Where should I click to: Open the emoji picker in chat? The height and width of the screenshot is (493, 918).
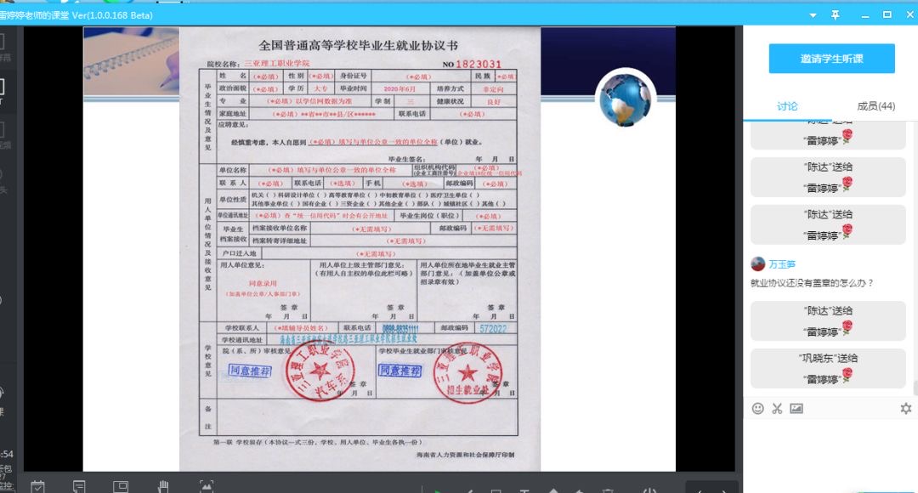pos(757,409)
